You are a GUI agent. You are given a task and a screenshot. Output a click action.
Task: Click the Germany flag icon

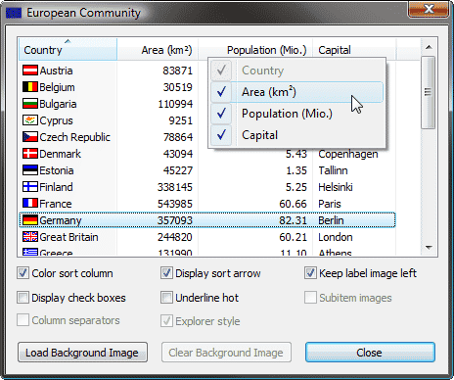point(30,220)
